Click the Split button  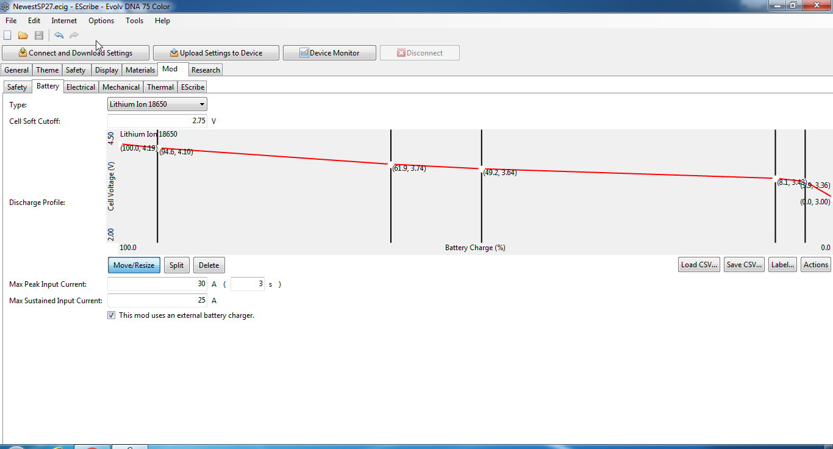point(176,265)
